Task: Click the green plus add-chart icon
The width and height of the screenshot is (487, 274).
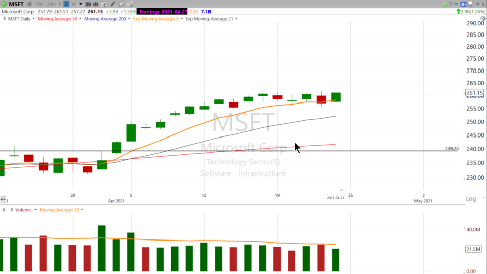Action: pos(4,4)
